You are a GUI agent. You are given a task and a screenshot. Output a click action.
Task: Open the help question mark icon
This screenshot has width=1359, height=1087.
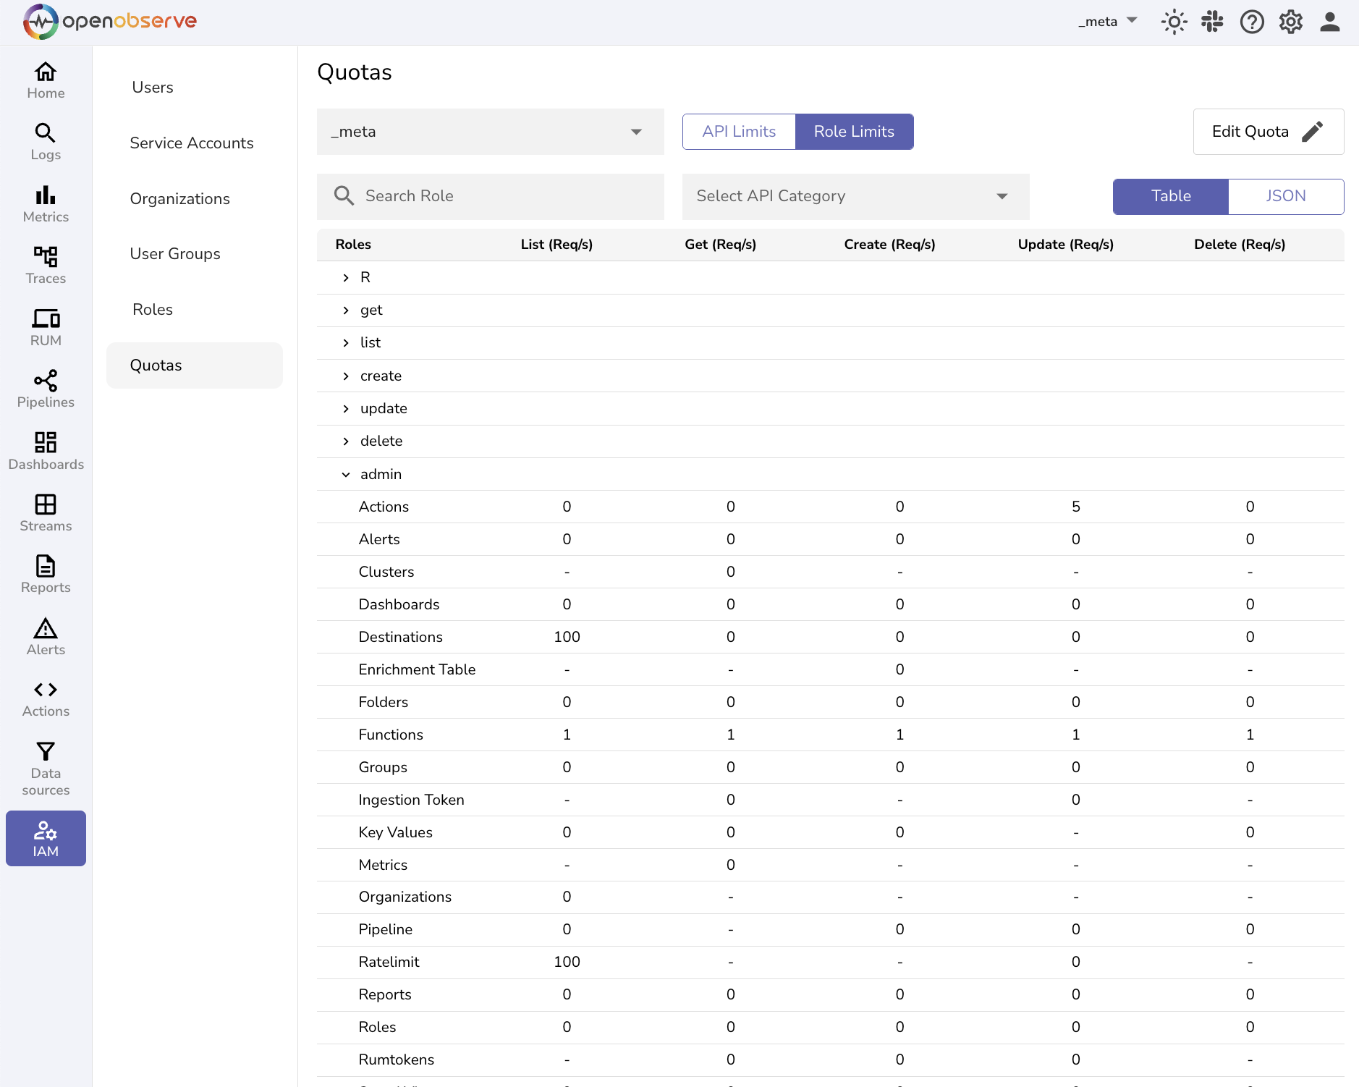coord(1252,22)
